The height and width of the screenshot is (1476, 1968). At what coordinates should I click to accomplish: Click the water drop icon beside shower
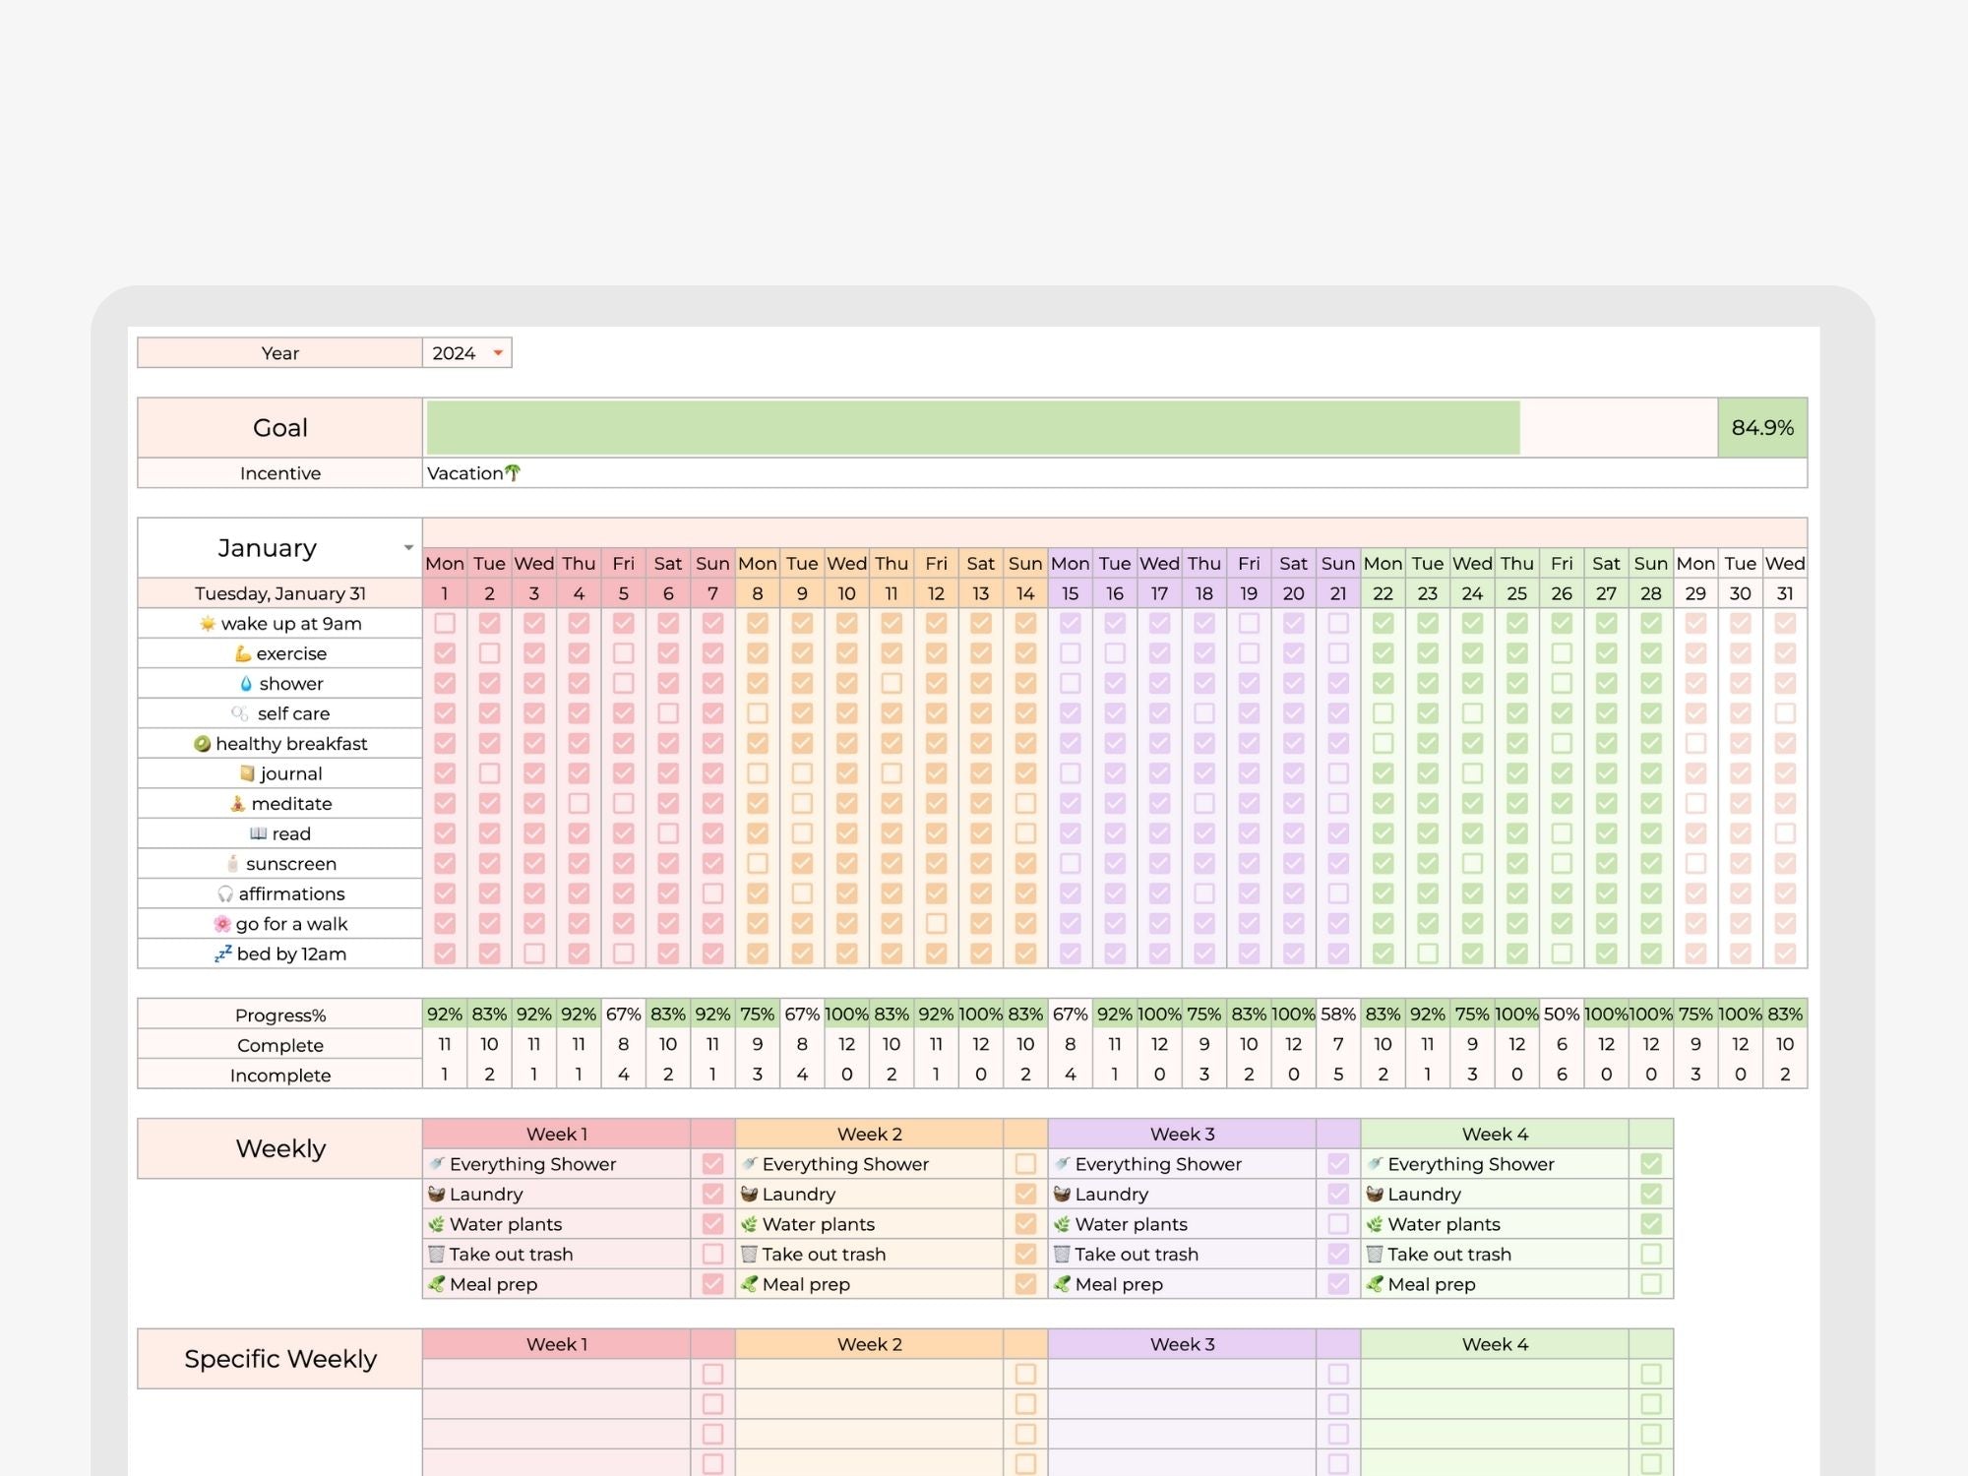[x=246, y=684]
